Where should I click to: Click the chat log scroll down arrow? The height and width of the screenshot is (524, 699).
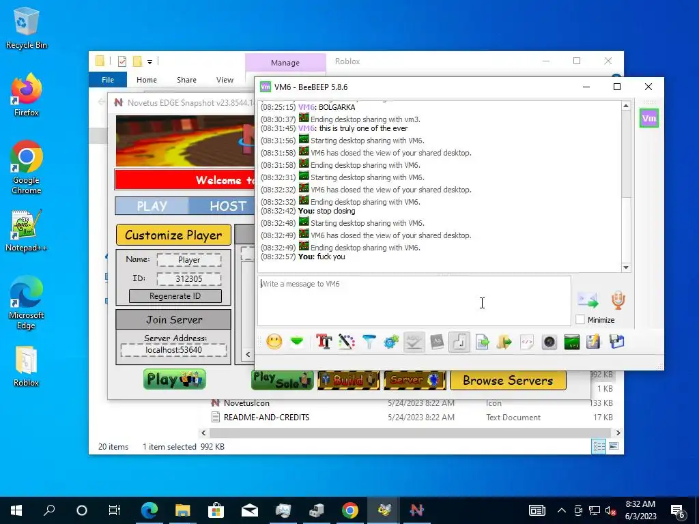[x=626, y=267]
